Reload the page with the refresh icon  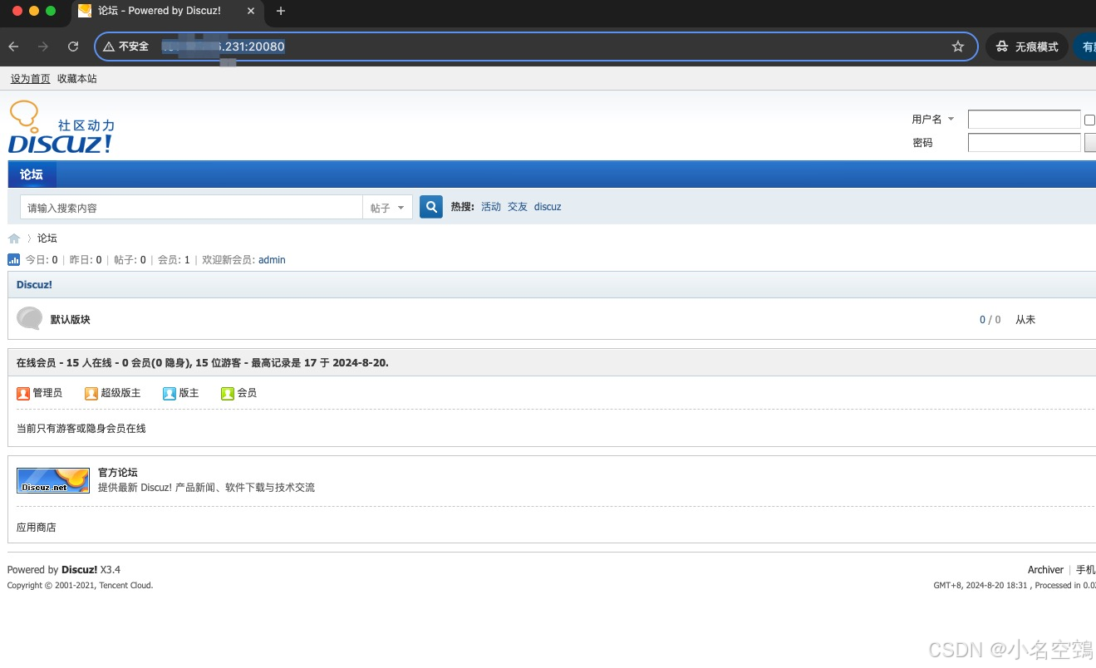click(73, 47)
